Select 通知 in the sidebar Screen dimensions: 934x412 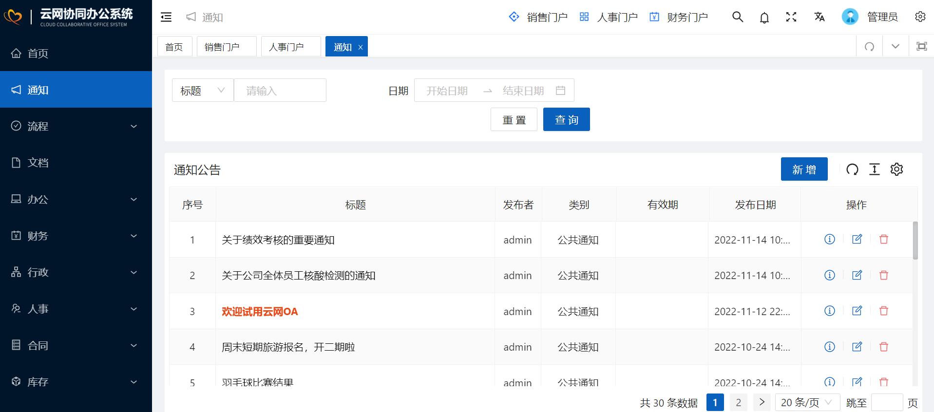click(x=76, y=90)
